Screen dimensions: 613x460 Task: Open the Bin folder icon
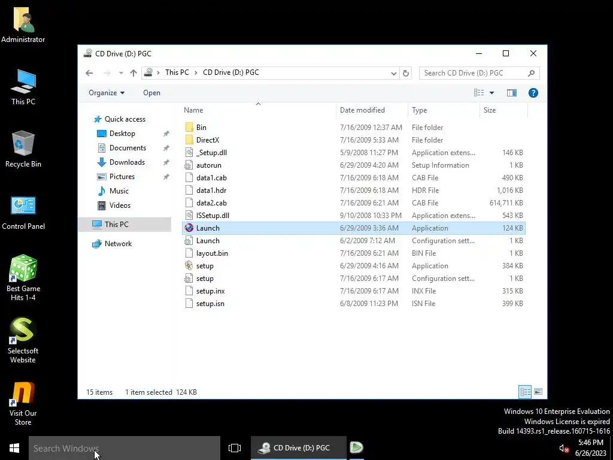(189, 127)
